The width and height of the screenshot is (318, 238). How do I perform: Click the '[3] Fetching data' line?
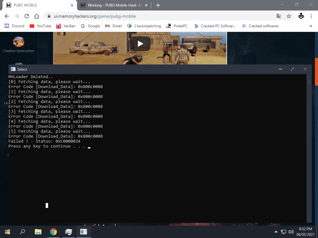[x=49, y=112]
